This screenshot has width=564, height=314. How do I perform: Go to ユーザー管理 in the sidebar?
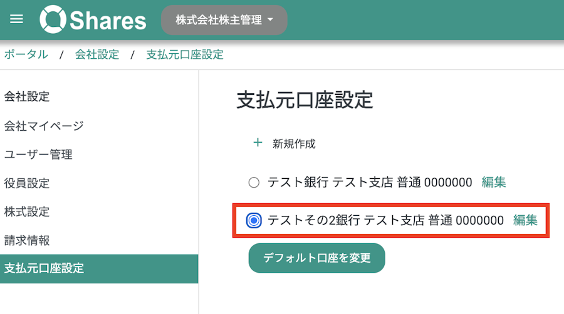coord(38,154)
